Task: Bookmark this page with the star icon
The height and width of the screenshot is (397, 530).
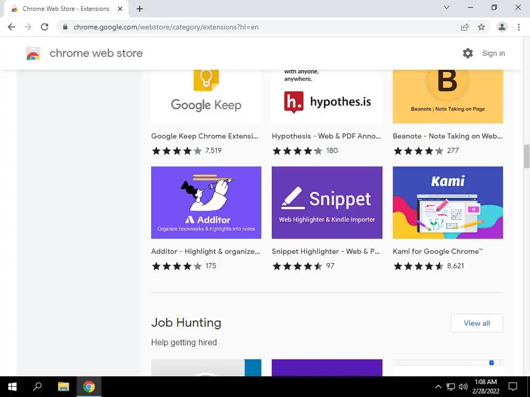Action: click(x=481, y=27)
